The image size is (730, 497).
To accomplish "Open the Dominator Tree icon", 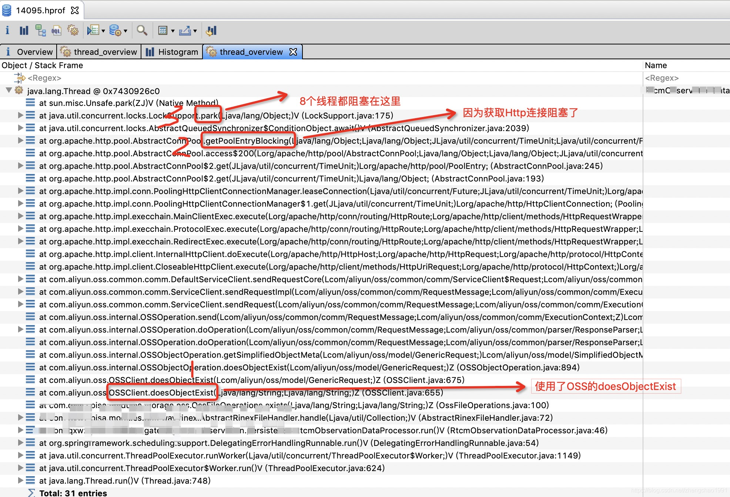I will [x=40, y=30].
